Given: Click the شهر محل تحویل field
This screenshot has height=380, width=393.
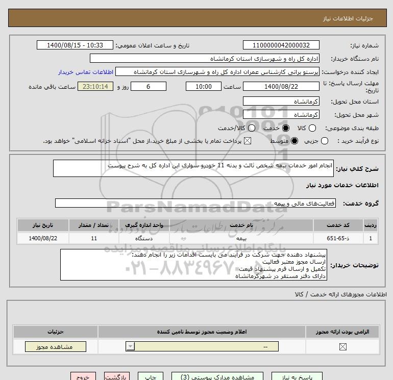Looking at the screenshot, I should pyautogui.click(x=281, y=114).
